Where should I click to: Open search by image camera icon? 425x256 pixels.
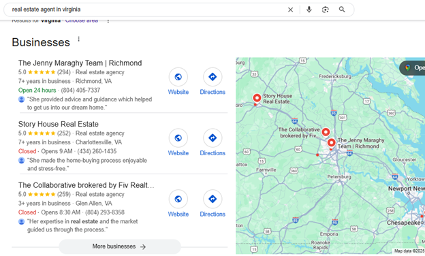click(x=326, y=10)
